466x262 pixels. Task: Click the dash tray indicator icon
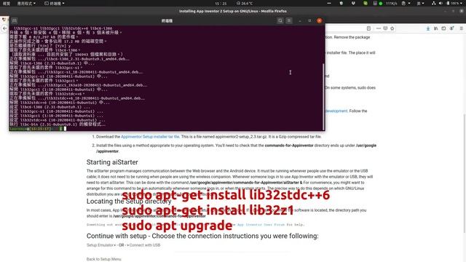(329, 3)
